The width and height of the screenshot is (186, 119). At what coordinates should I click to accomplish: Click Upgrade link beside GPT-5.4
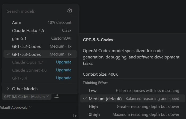[64, 78]
